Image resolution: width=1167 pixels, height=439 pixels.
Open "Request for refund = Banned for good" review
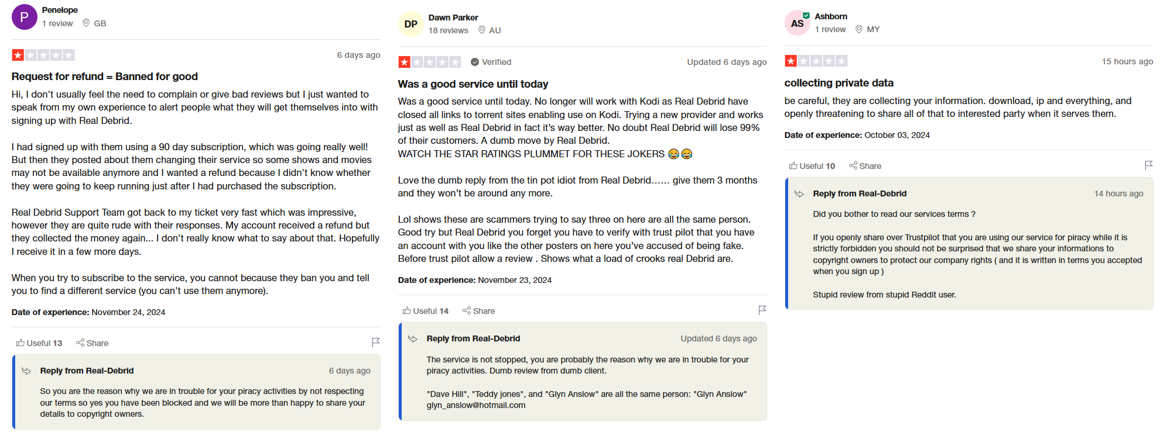coord(104,77)
